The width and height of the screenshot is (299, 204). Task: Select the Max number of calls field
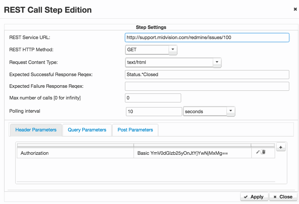pos(153,98)
